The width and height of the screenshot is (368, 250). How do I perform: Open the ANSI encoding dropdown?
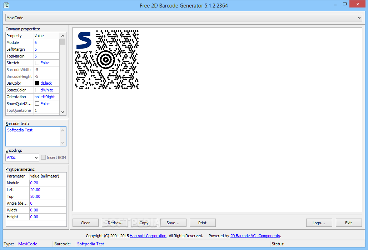tap(22, 157)
